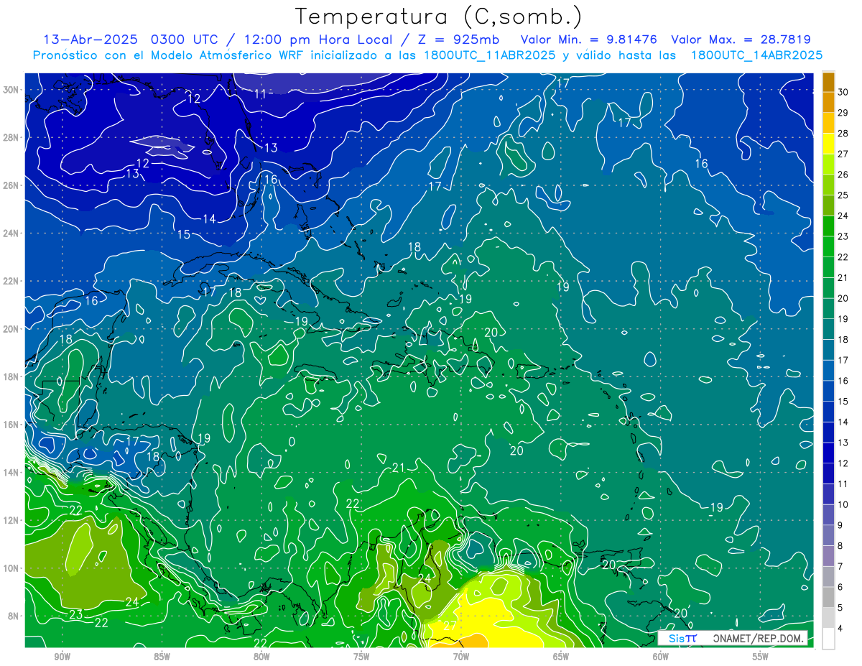Click the contour label '23' on the map

(76, 614)
